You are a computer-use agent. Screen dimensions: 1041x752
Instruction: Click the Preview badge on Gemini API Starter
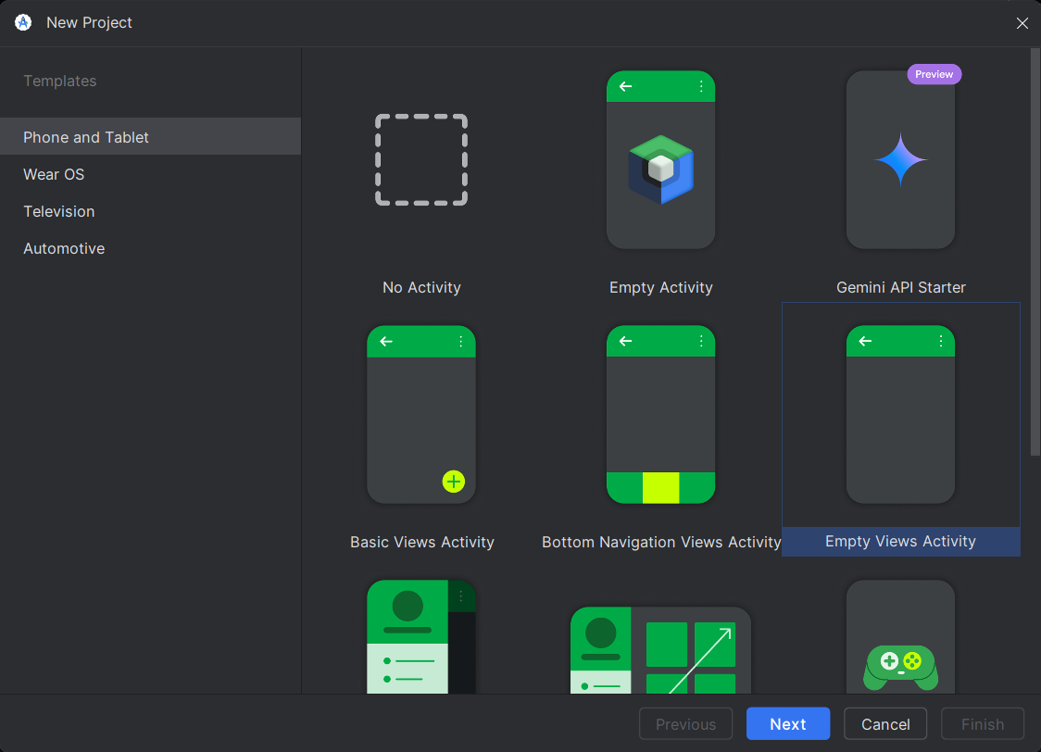[x=934, y=74]
